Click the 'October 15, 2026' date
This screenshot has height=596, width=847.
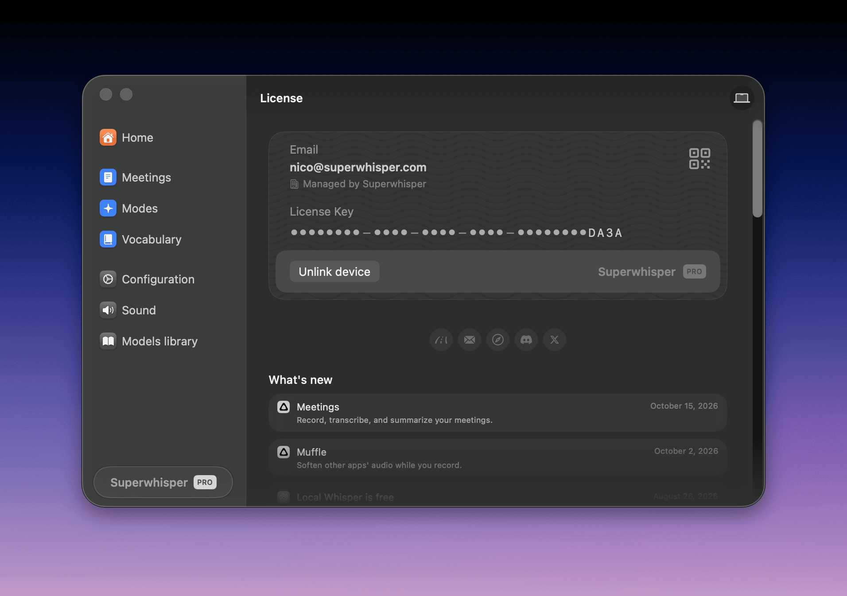coord(684,406)
